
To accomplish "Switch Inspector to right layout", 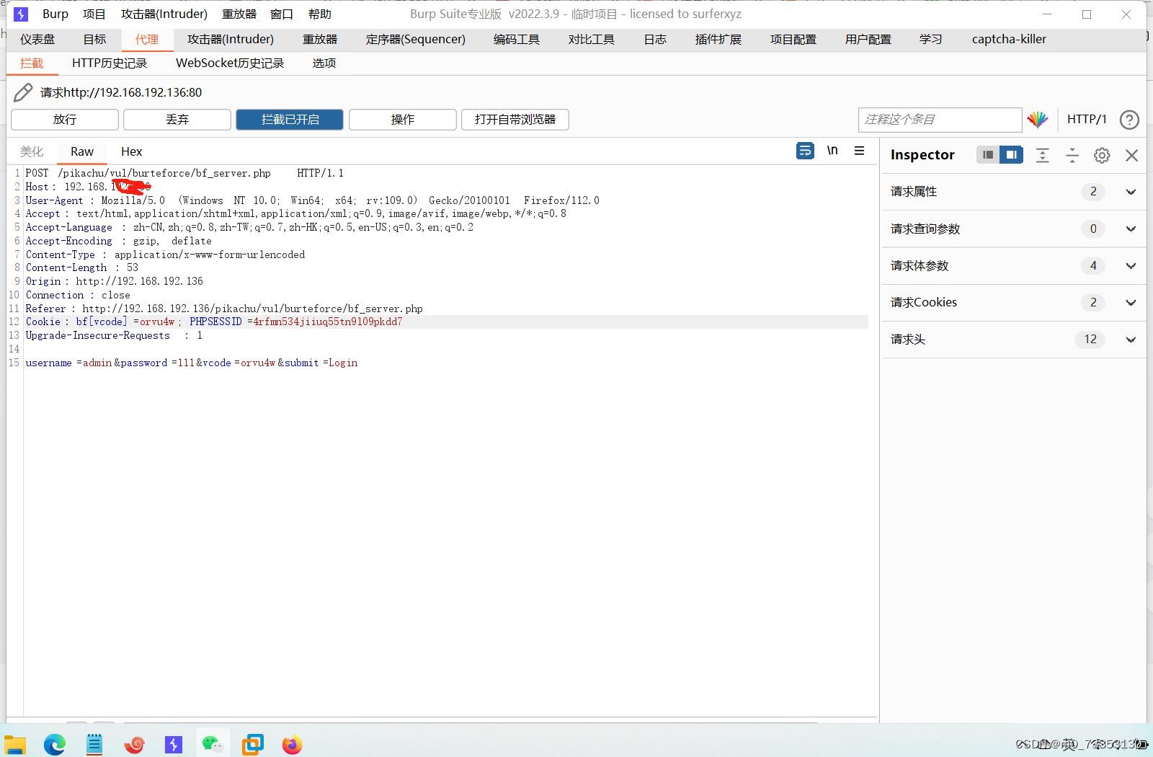I will point(1011,155).
